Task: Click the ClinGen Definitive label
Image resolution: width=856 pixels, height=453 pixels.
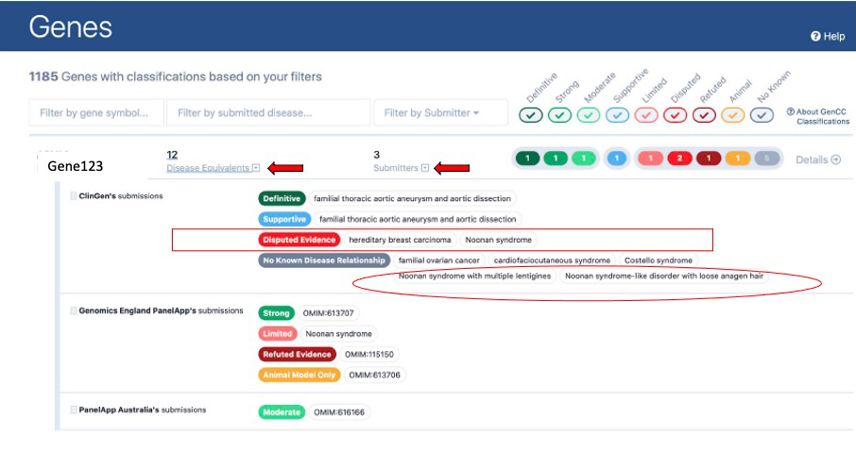Action: [282, 198]
